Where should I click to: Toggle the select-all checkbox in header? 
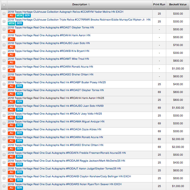click(4, 5)
